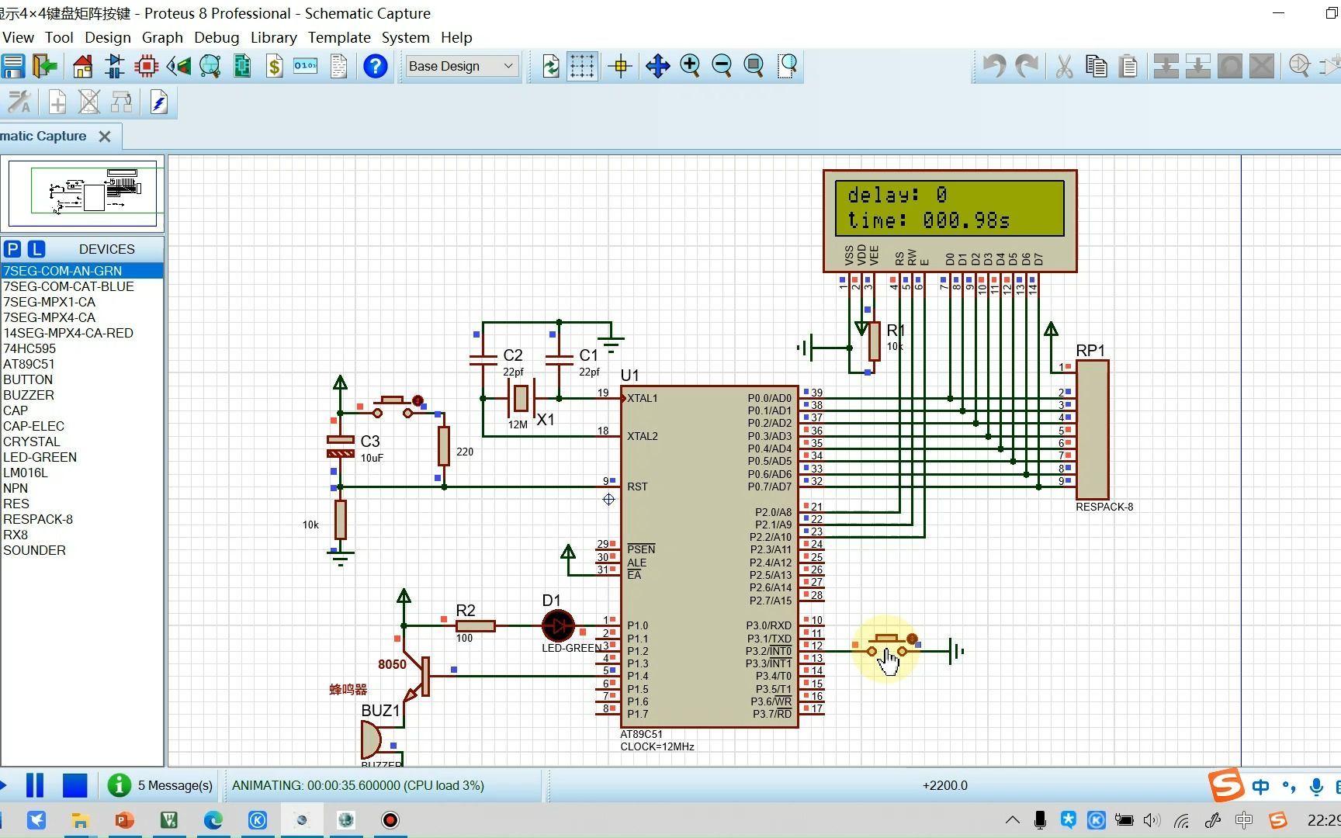
Task: Click the overview thumbnail of the schematic
Action: click(83, 192)
